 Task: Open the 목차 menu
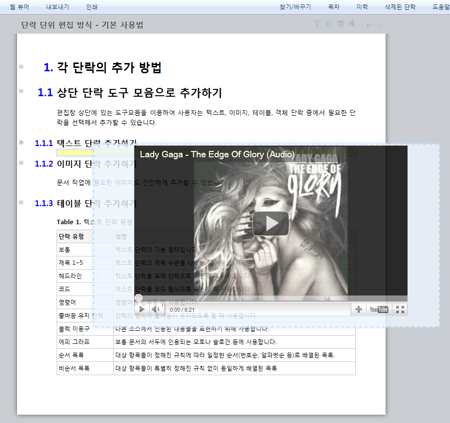point(334,7)
